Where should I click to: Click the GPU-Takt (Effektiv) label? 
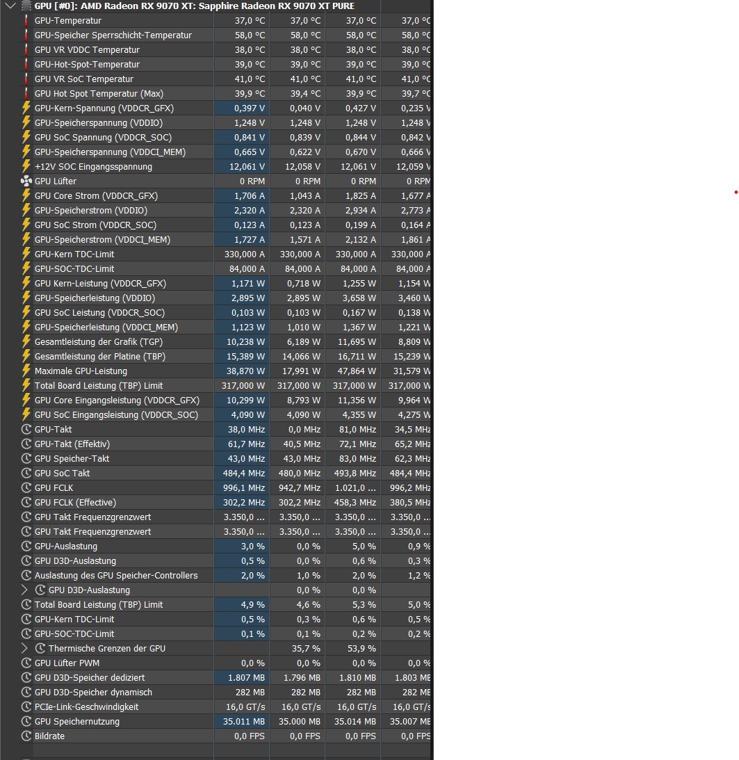(72, 444)
